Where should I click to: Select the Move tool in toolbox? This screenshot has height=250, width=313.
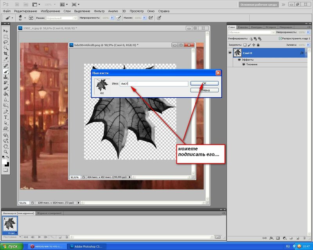click(6, 31)
